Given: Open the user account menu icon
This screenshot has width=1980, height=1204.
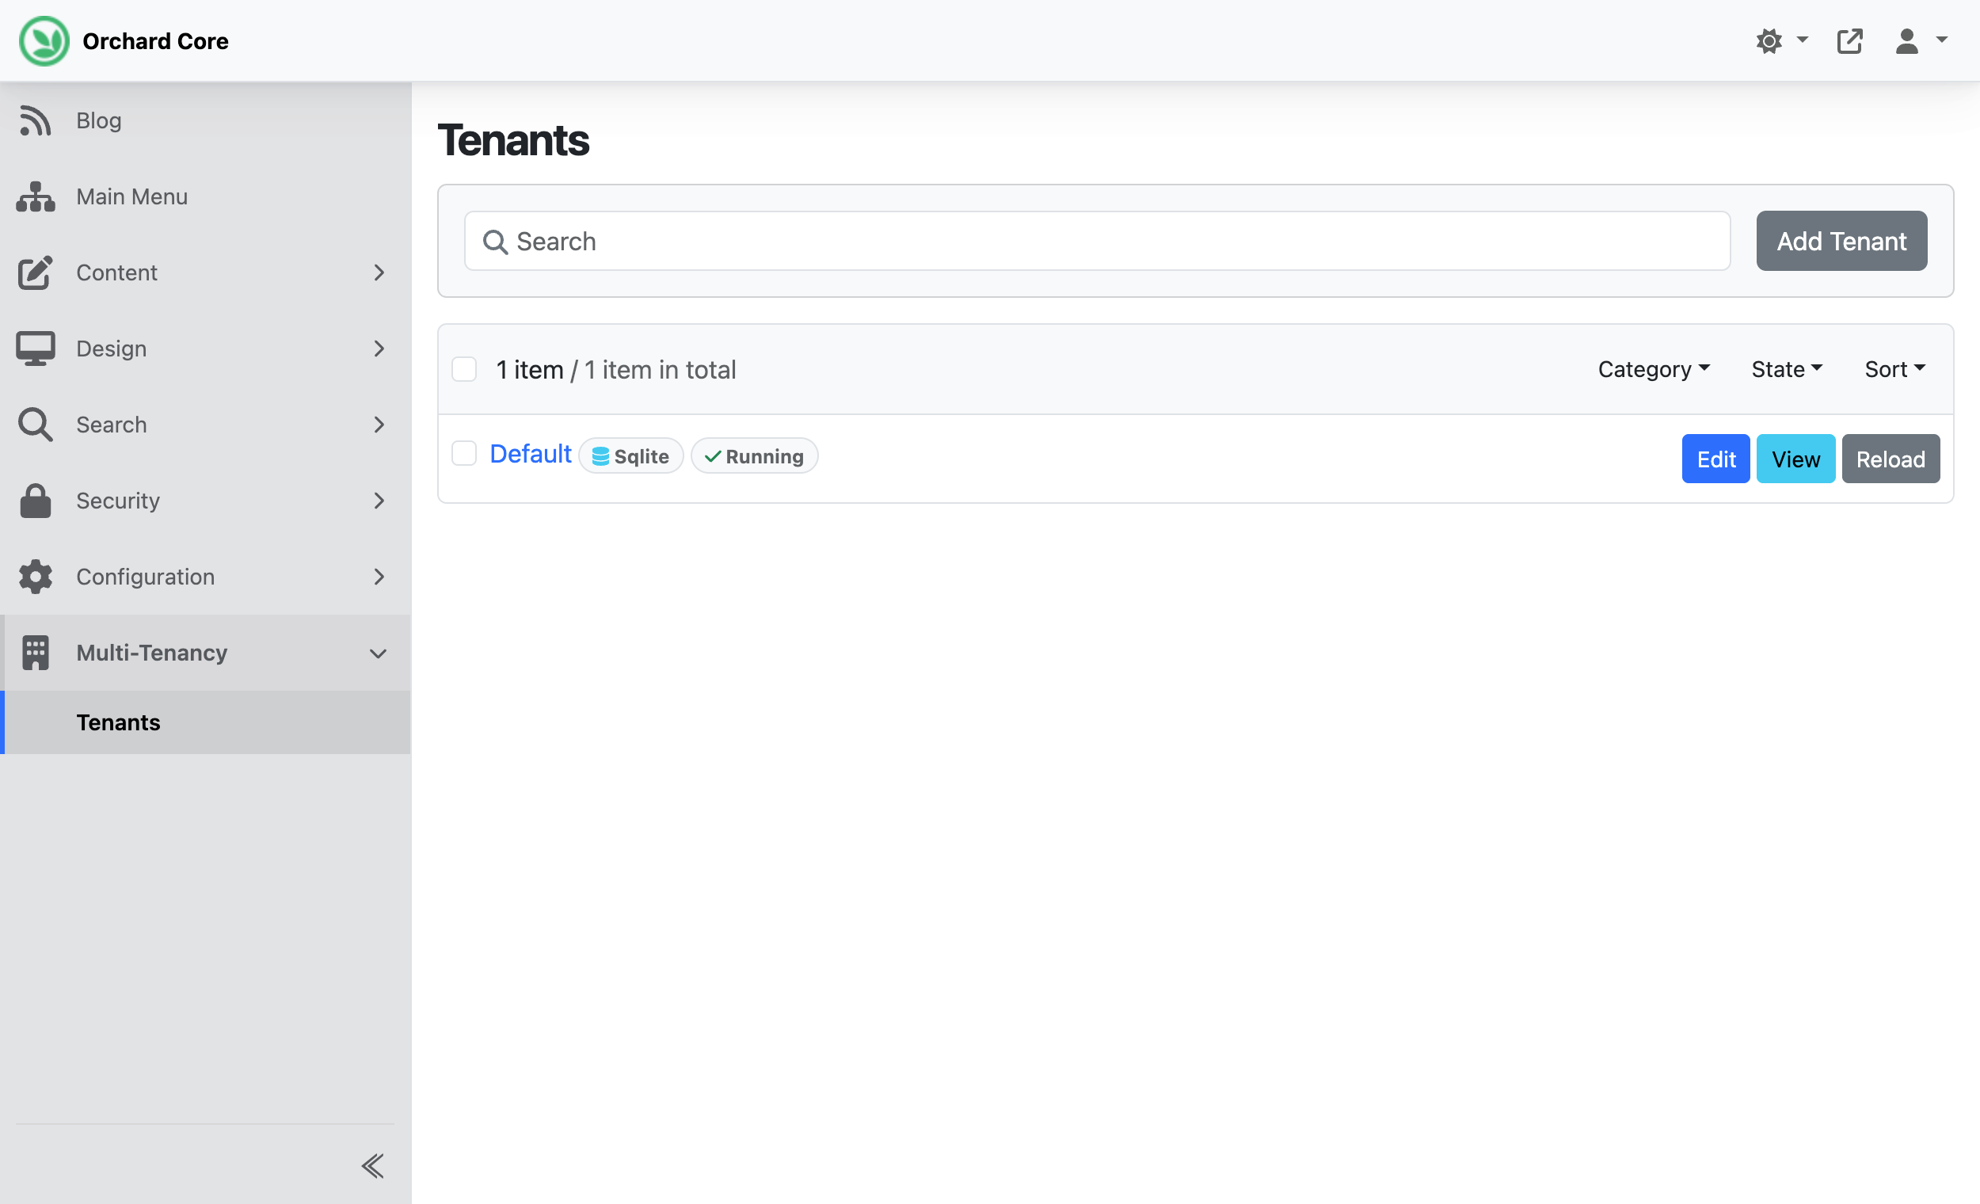Looking at the screenshot, I should coord(1906,41).
